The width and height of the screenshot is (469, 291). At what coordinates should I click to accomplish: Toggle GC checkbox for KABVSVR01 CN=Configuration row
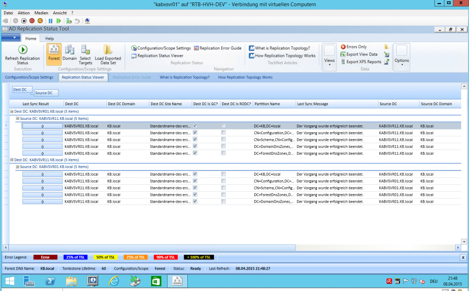coord(195,133)
